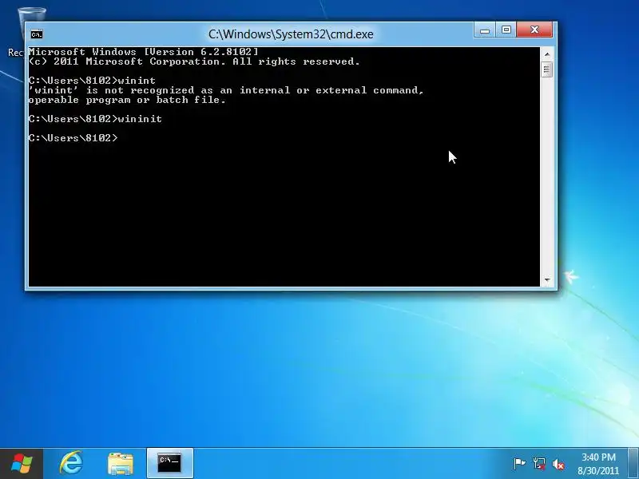Viewport: 639px width, 479px height.
Task: Minimize the cmd.exe window
Action: (485, 30)
